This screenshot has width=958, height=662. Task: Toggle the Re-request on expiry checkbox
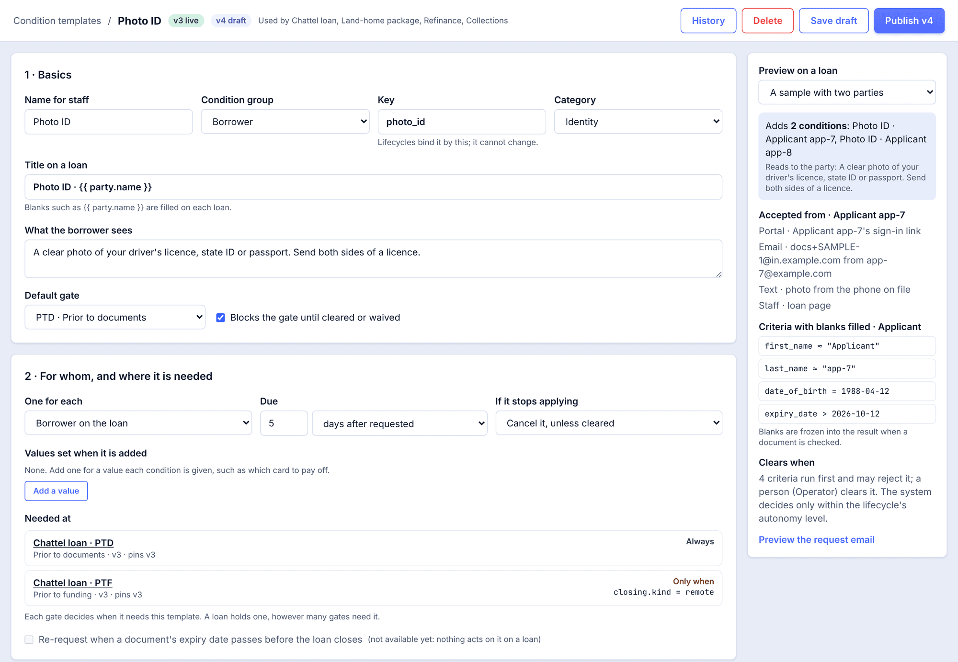pos(29,639)
